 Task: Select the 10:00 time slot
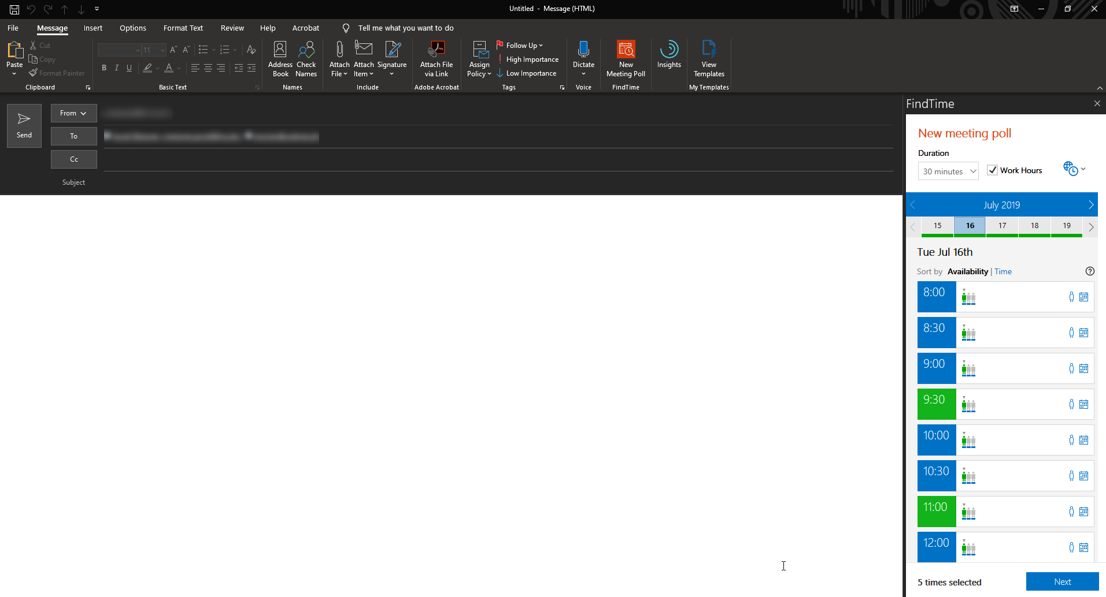click(x=937, y=440)
